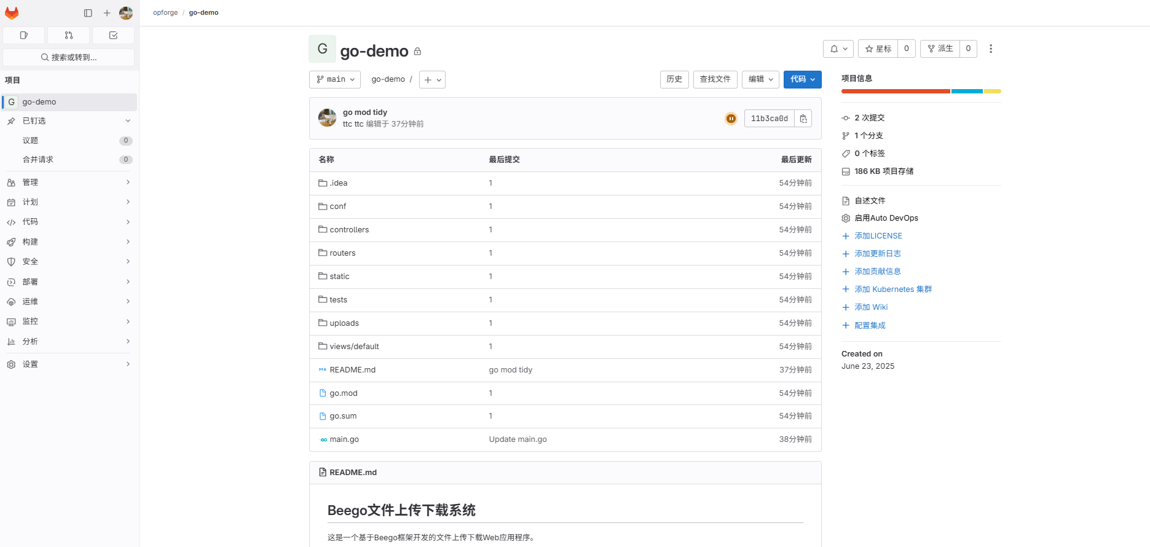This screenshot has width=1150, height=547.
Task: Expand the Code (代码) sidebar menu
Action: [x=69, y=222]
